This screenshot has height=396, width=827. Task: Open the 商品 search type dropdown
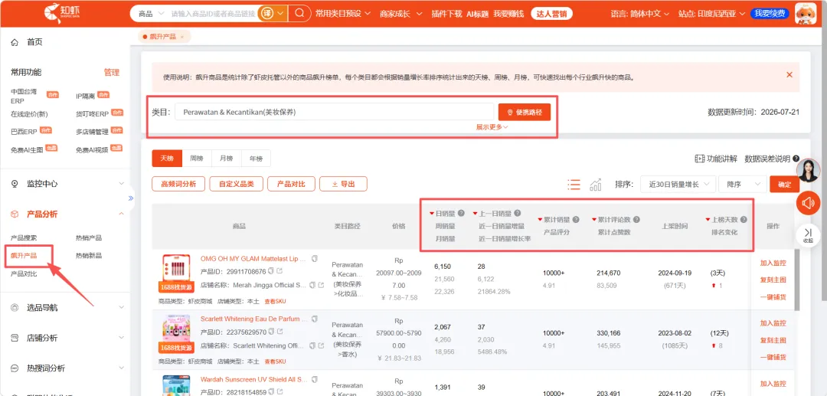click(x=152, y=14)
